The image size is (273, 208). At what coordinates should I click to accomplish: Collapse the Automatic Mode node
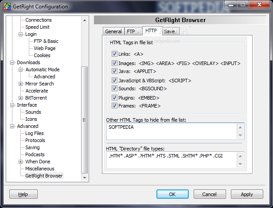point(20,70)
